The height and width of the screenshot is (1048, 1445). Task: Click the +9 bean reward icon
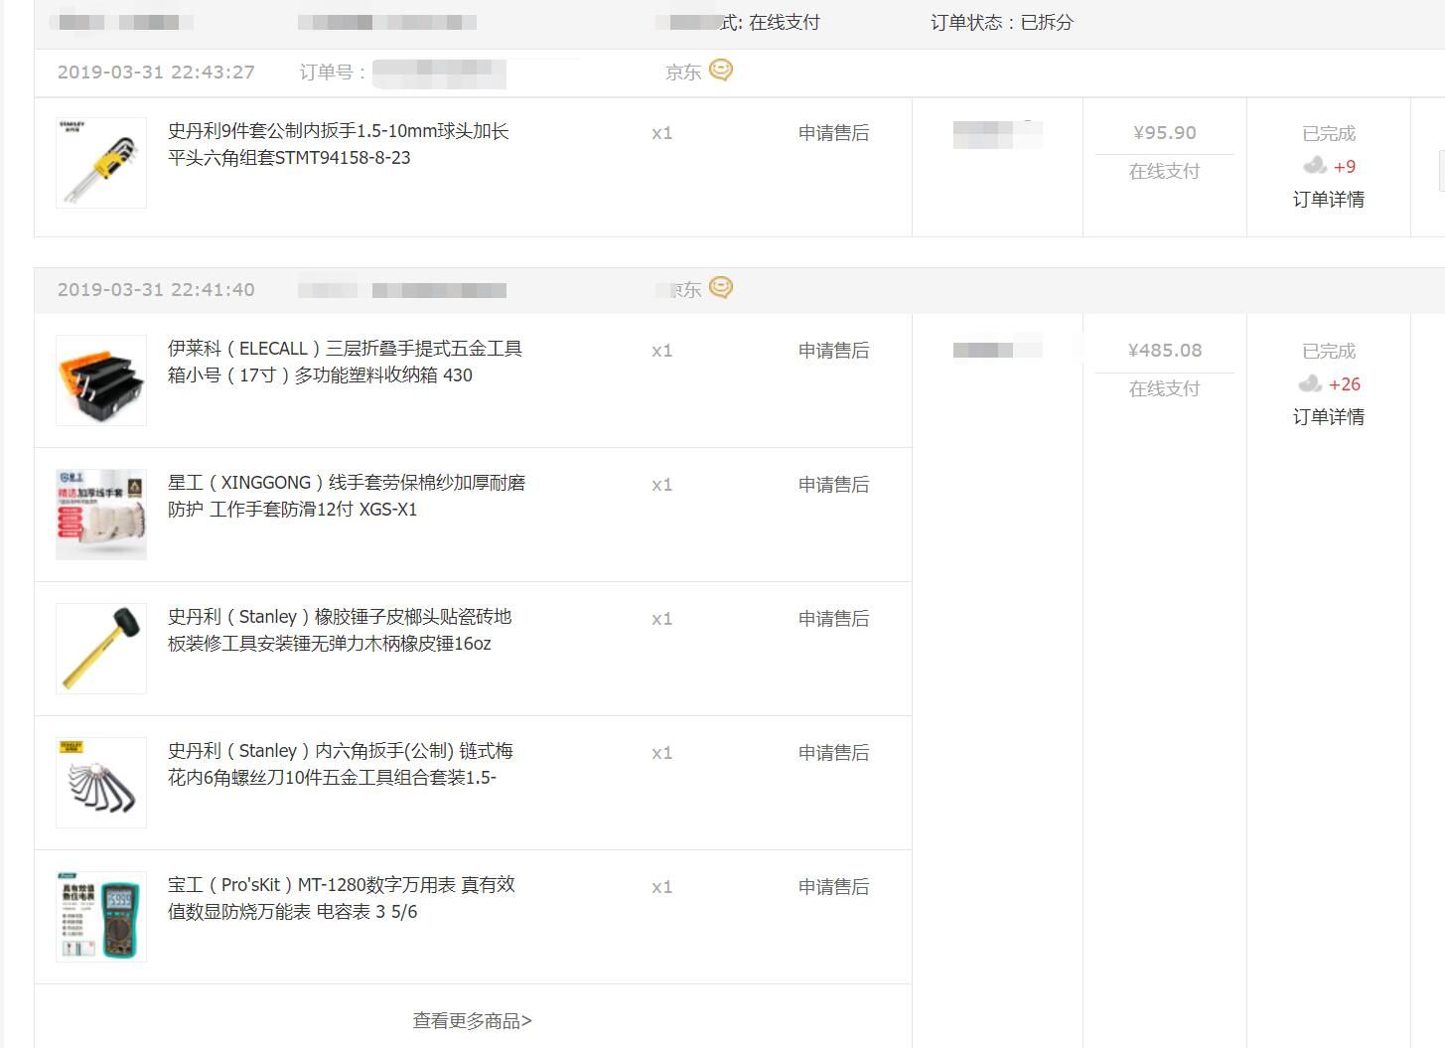pyautogui.click(x=1315, y=166)
